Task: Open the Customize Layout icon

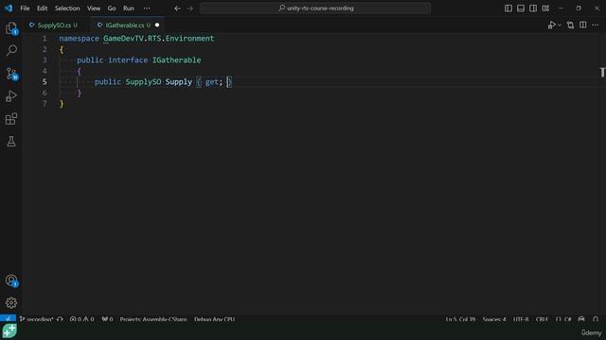Action: tap(545, 8)
